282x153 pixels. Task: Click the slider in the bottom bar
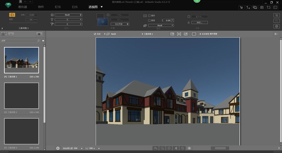click(220, 148)
